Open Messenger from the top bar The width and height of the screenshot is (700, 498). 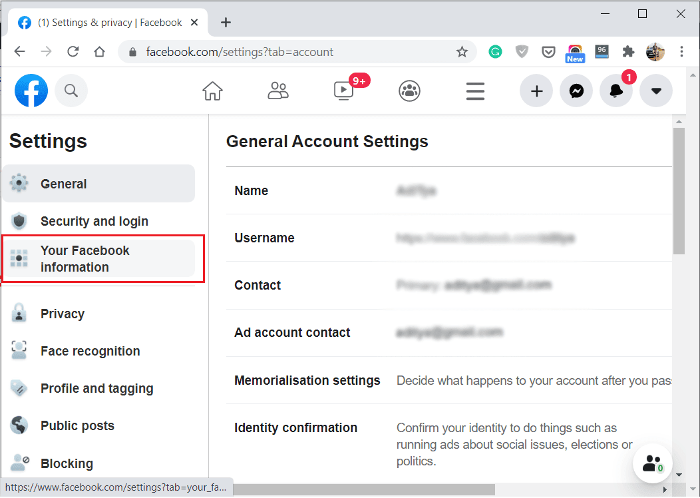(x=576, y=91)
